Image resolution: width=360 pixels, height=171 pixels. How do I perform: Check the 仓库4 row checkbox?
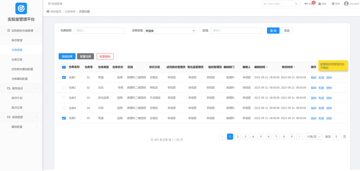(64, 108)
